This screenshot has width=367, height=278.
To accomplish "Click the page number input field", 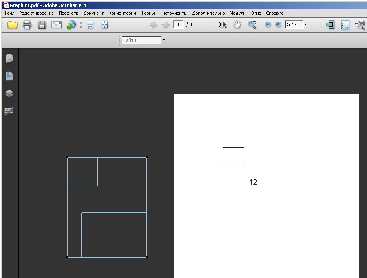I will (x=178, y=24).
